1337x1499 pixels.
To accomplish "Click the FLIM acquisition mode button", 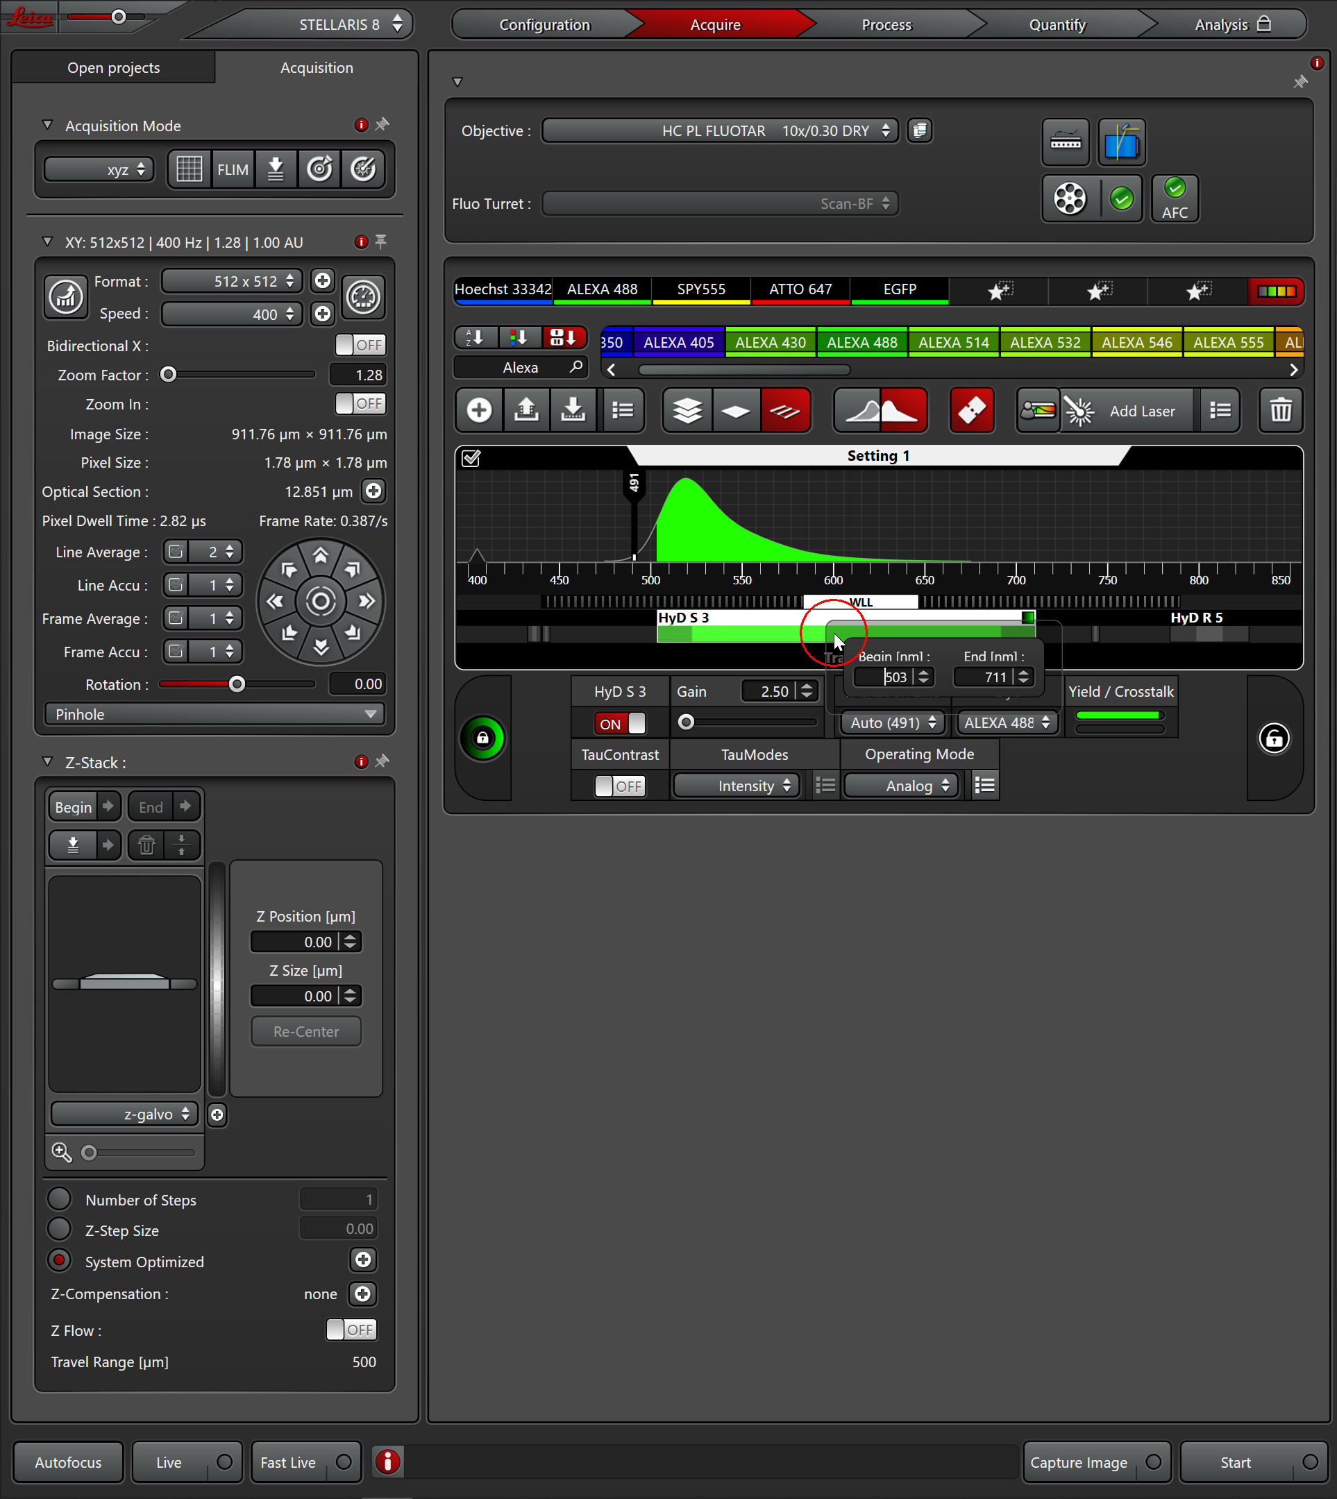I will pyautogui.click(x=233, y=169).
